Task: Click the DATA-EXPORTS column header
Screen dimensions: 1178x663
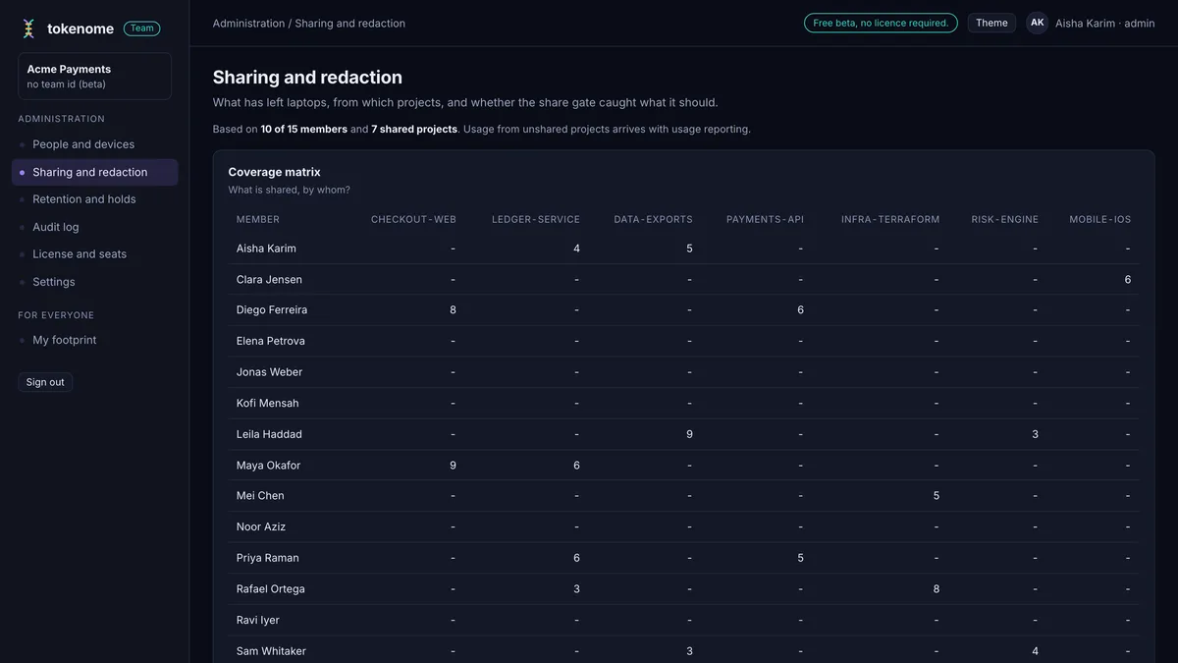Action: [x=653, y=220]
